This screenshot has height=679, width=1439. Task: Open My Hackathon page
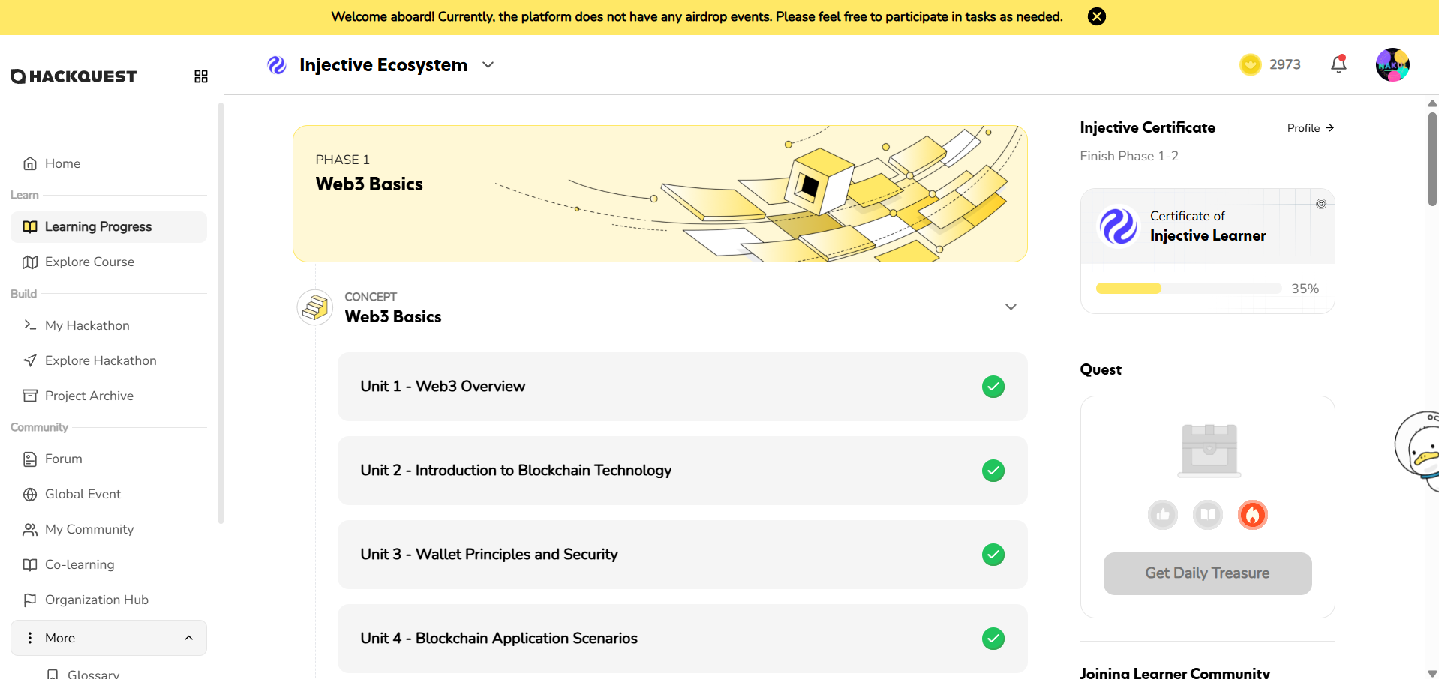coord(109,325)
